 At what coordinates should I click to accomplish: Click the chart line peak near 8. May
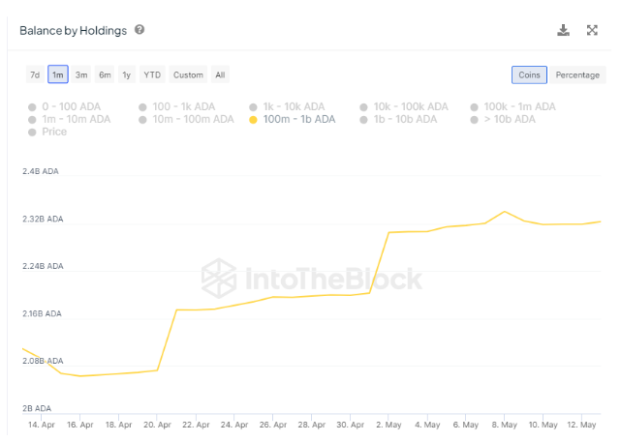click(x=504, y=211)
